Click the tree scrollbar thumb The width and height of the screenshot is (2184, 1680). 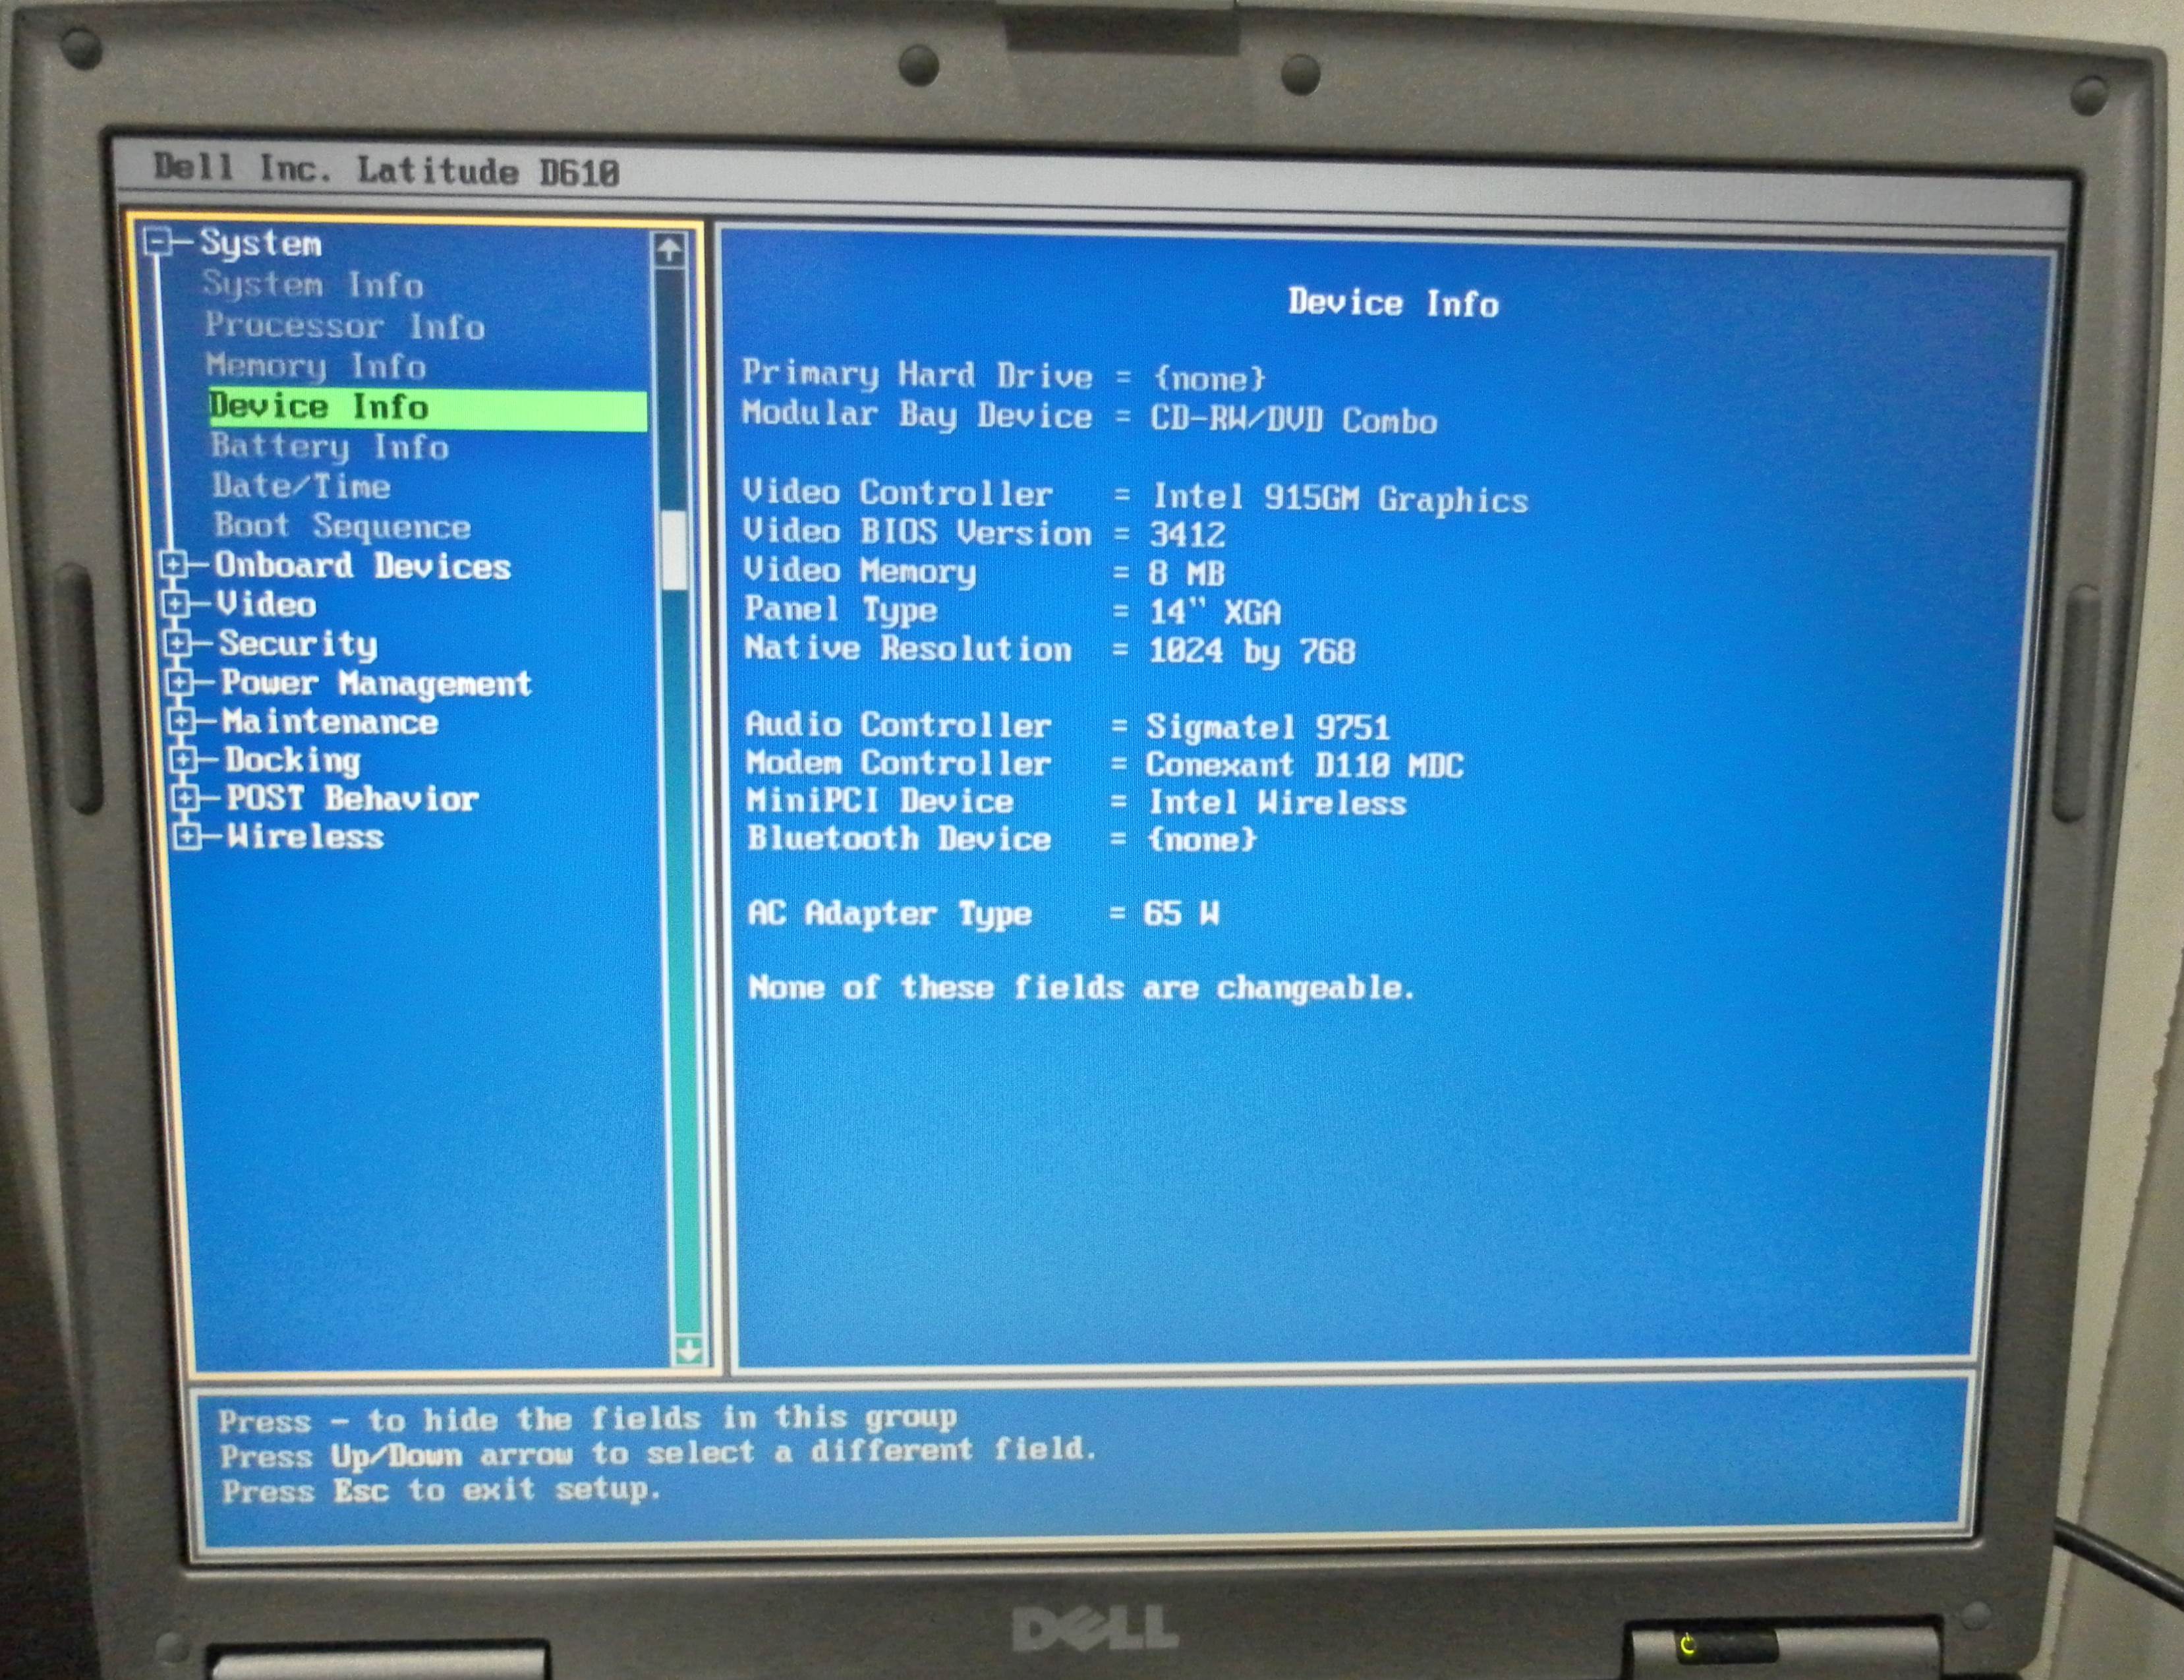click(x=675, y=549)
